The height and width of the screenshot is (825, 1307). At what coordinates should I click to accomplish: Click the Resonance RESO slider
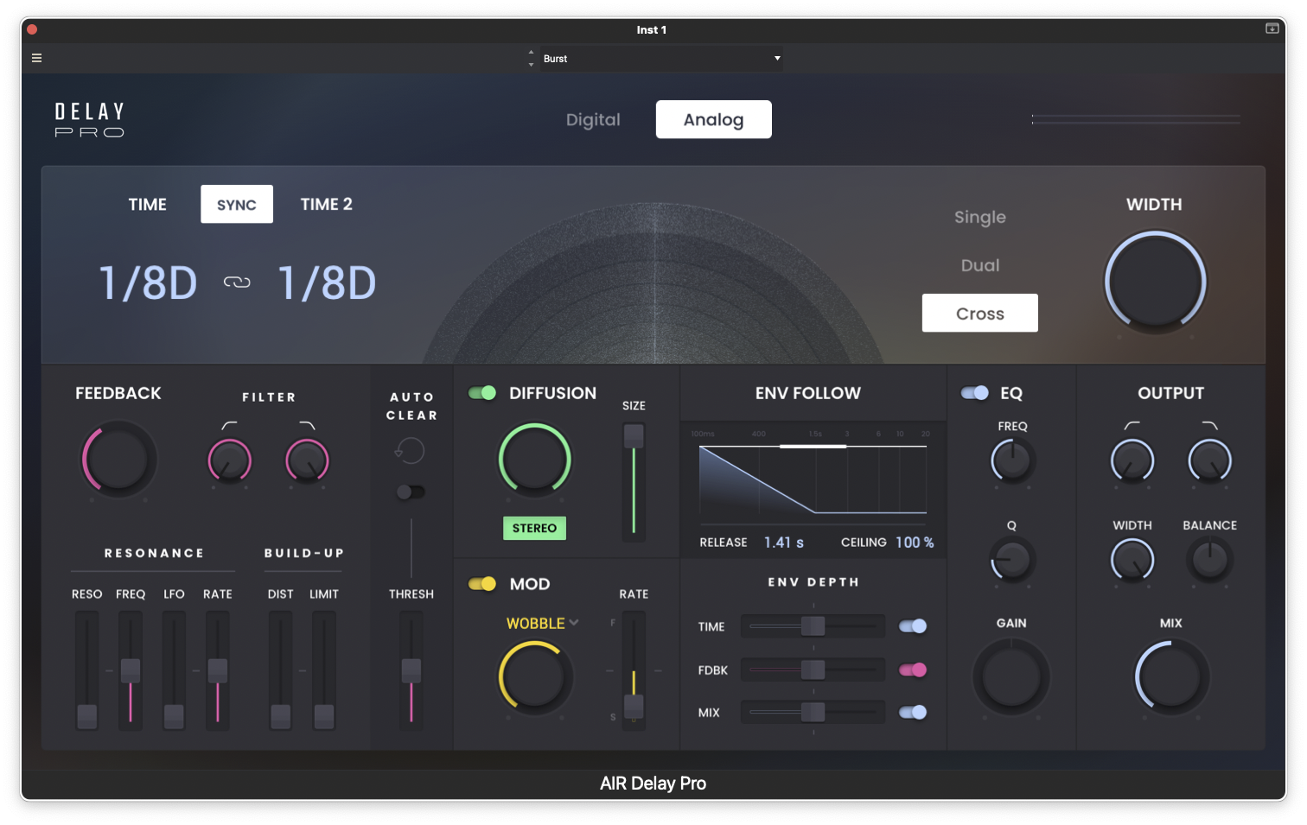(86, 670)
